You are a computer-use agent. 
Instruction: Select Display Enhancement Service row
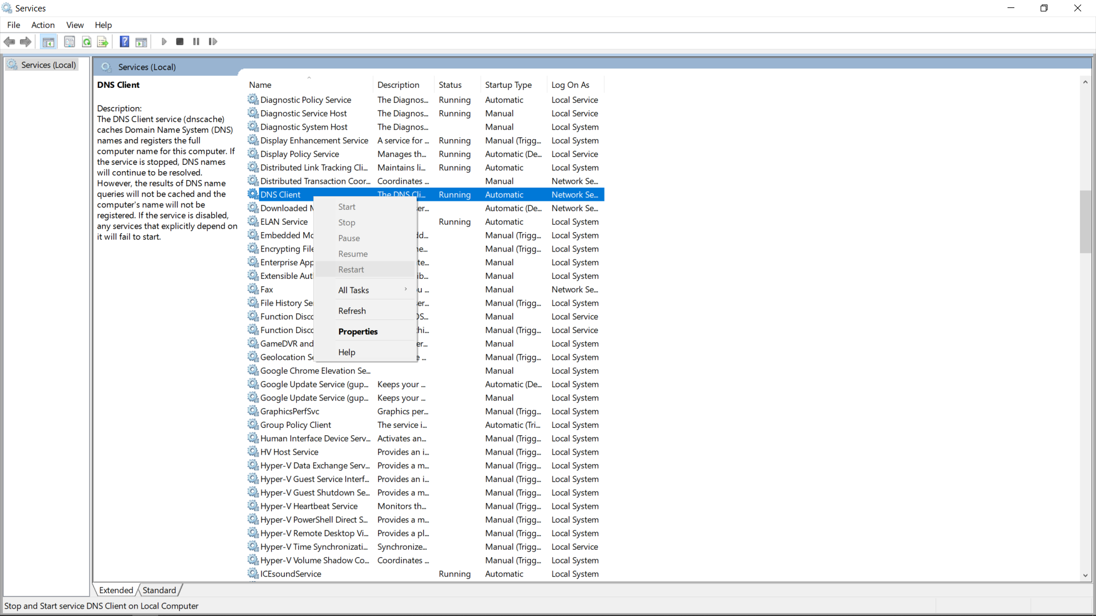coord(425,140)
